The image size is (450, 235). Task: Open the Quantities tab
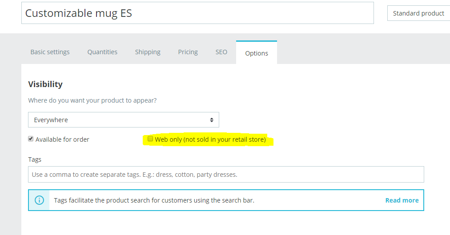tap(102, 52)
